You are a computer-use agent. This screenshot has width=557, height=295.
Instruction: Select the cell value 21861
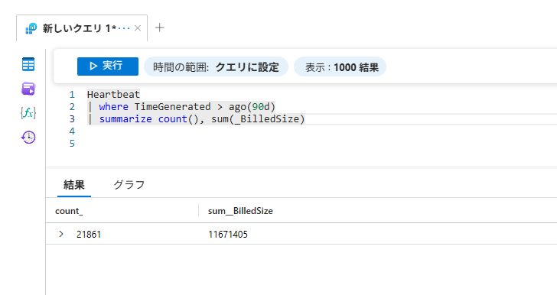point(89,235)
